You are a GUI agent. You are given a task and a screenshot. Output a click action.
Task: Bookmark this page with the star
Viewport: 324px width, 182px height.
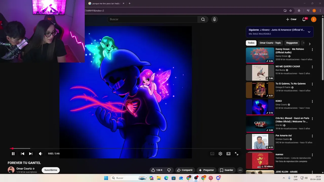(291, 11)
